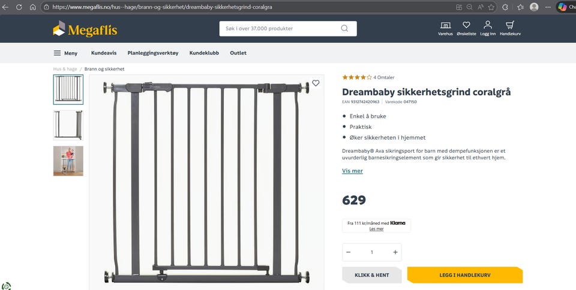Open the Meny hamburger menu

pyautogui.click(x=65, y=53)
